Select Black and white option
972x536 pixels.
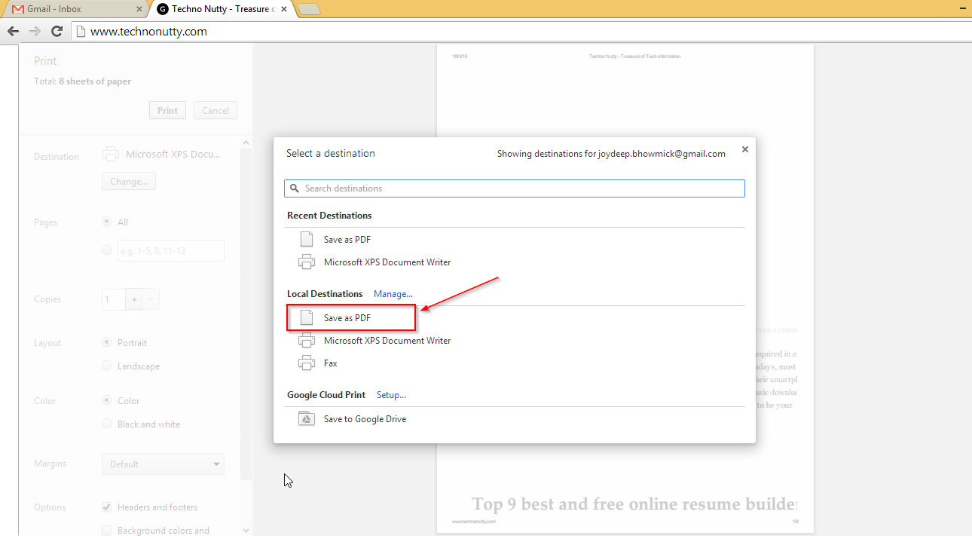107,424
